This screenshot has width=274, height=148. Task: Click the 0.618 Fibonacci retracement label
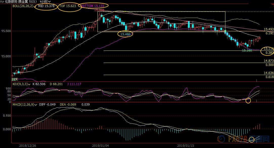tap(269, 77)
